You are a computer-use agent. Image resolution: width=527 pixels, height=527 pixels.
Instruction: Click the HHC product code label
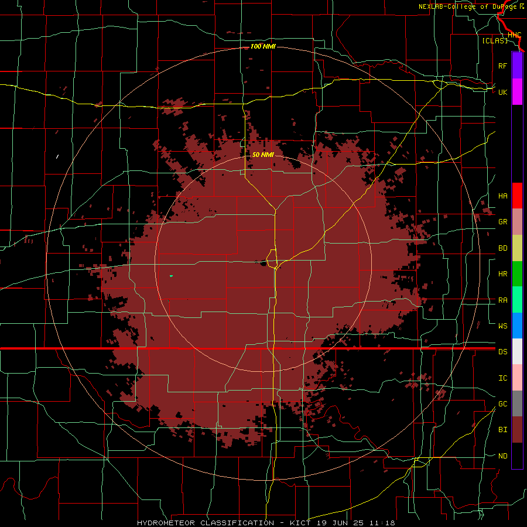[514, 35]
